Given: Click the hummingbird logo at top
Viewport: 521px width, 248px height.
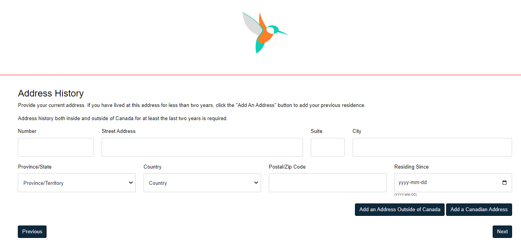Looking at the screenshot, I should tap(265, 33).
